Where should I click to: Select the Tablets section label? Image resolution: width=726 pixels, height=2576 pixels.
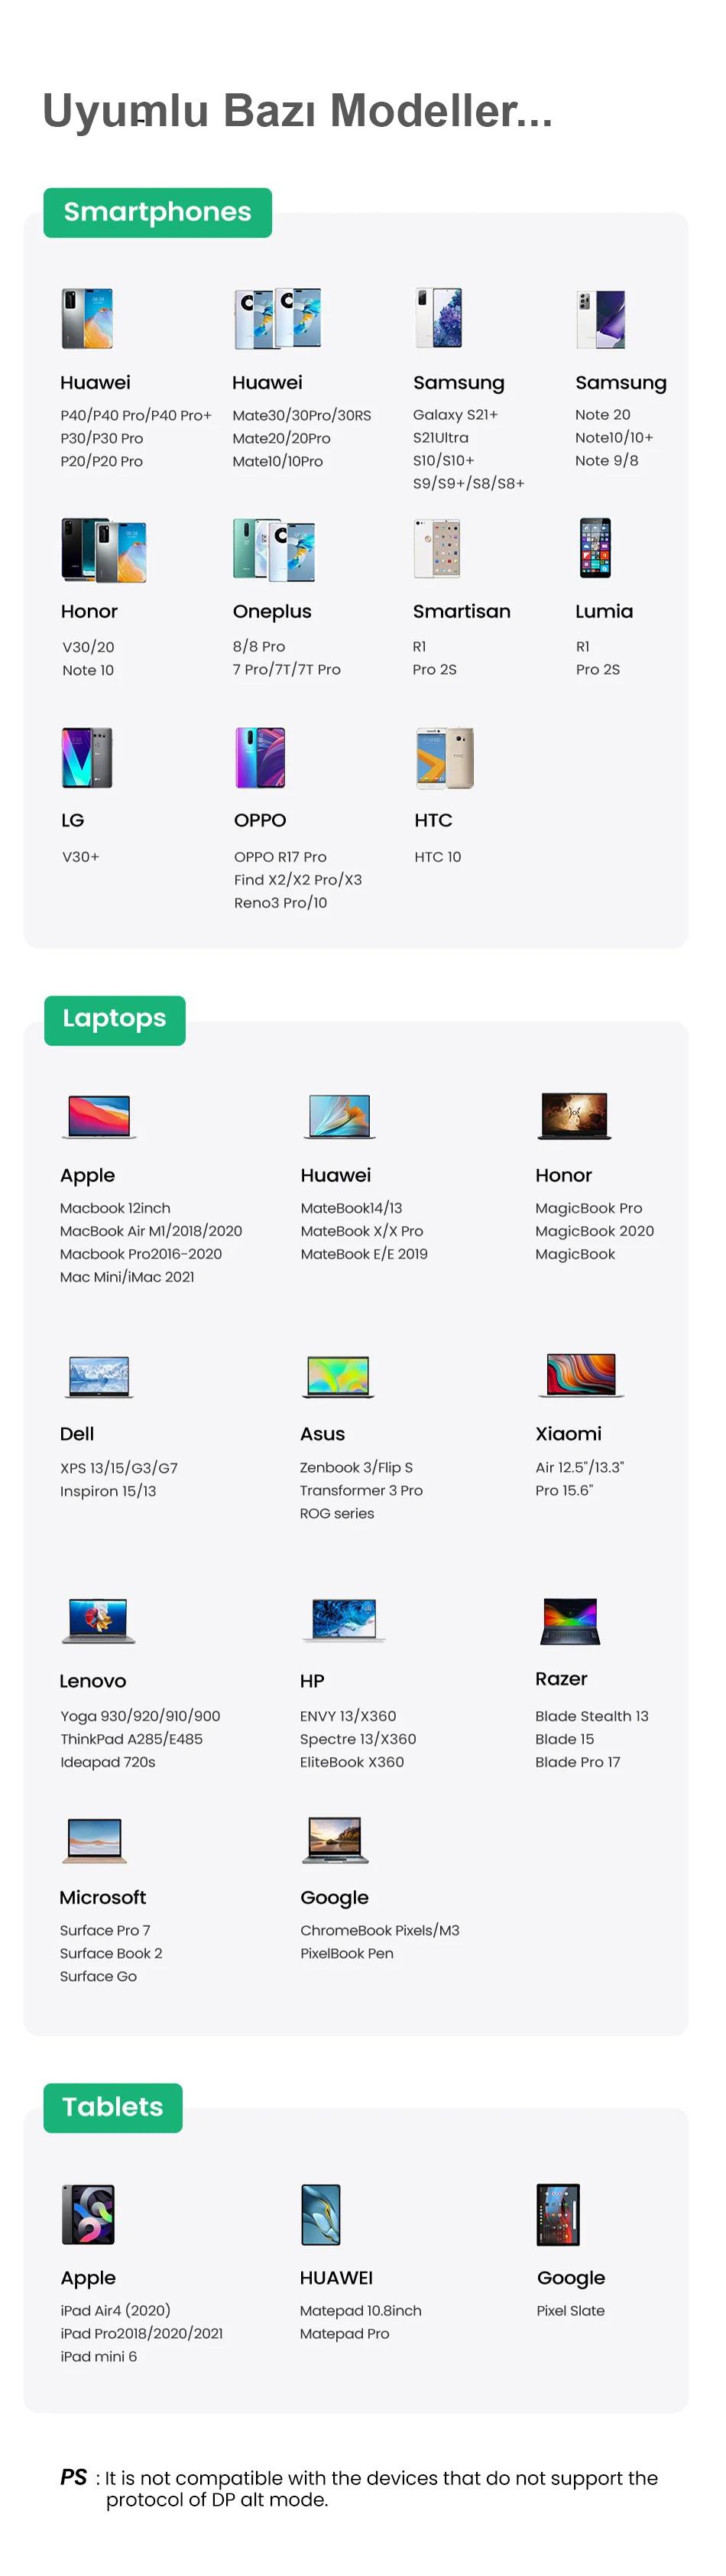pyautogui.click(x=113, y=2107)
